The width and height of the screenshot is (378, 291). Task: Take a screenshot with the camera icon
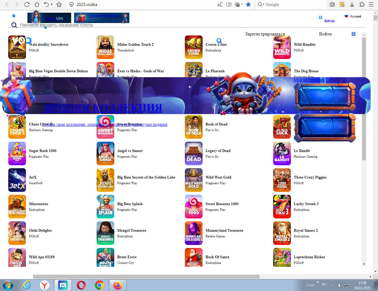pyautogui.click(x=332, y=4)
